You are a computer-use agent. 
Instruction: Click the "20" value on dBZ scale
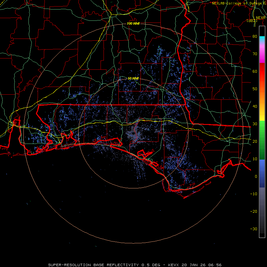[255, 142]
